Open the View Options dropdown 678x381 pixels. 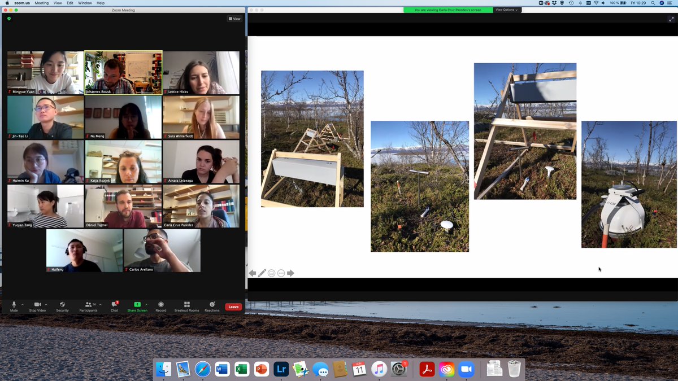click(x=507, y=10)
